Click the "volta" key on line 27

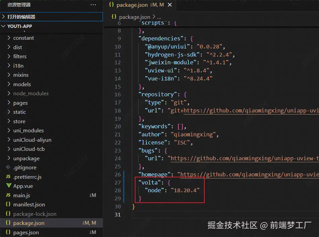pos(150,182)
